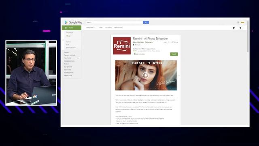The height and width of the screenshot is (146, 259).
Task: Click the page vertical scrollbar
Action: tap(248, 36)
